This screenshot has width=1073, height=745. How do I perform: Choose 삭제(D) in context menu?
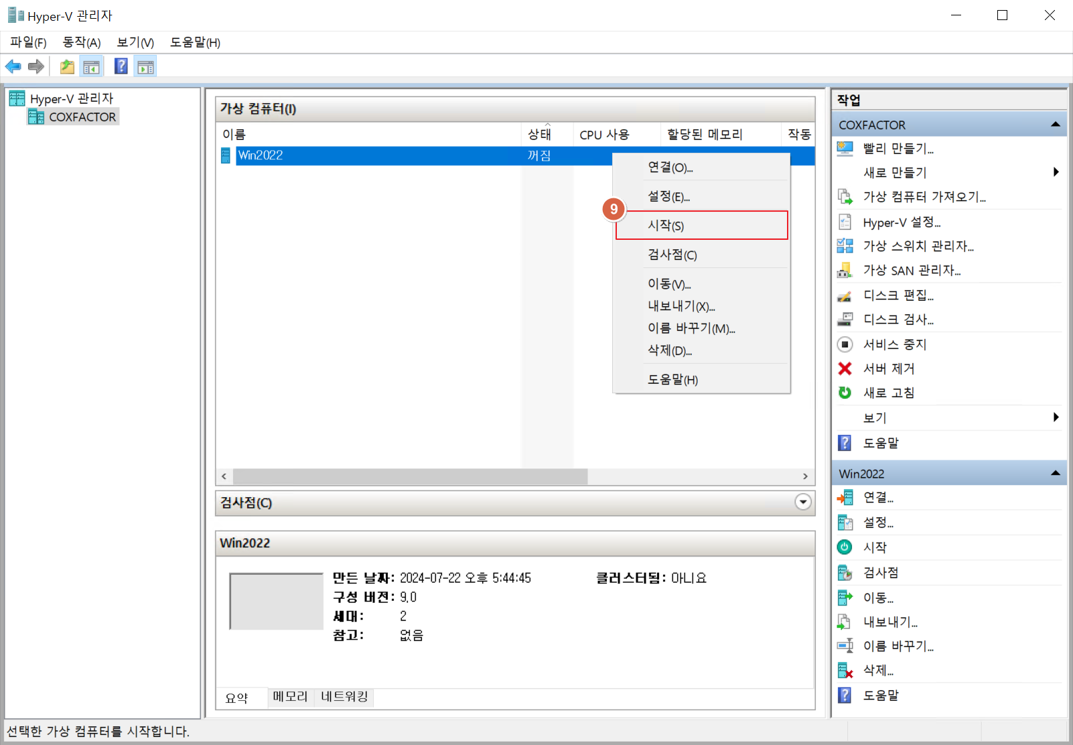point(701,350)
